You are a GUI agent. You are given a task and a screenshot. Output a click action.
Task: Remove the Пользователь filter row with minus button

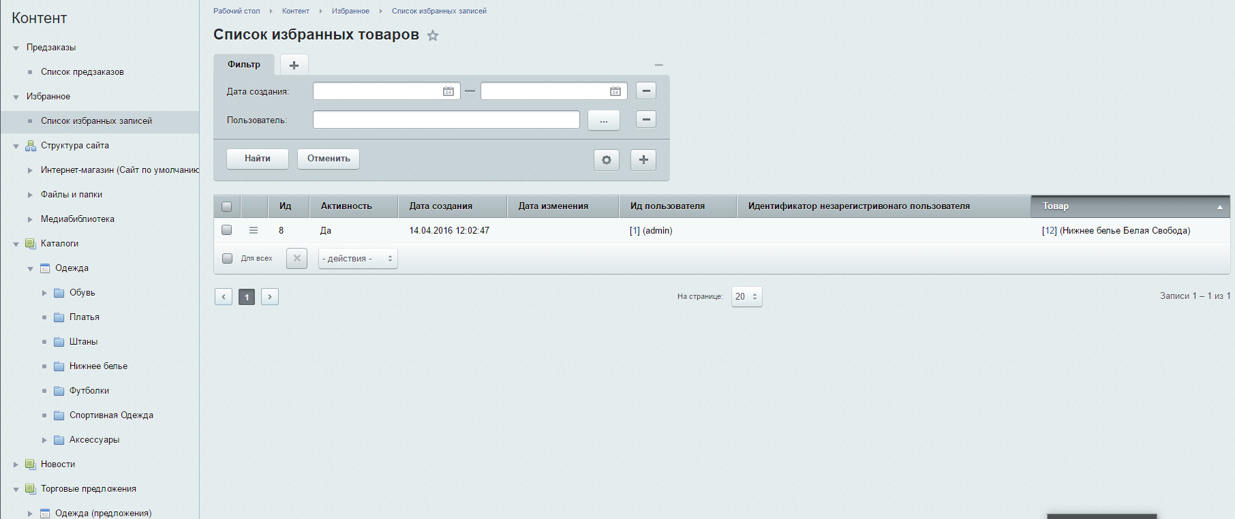(645, 120)
